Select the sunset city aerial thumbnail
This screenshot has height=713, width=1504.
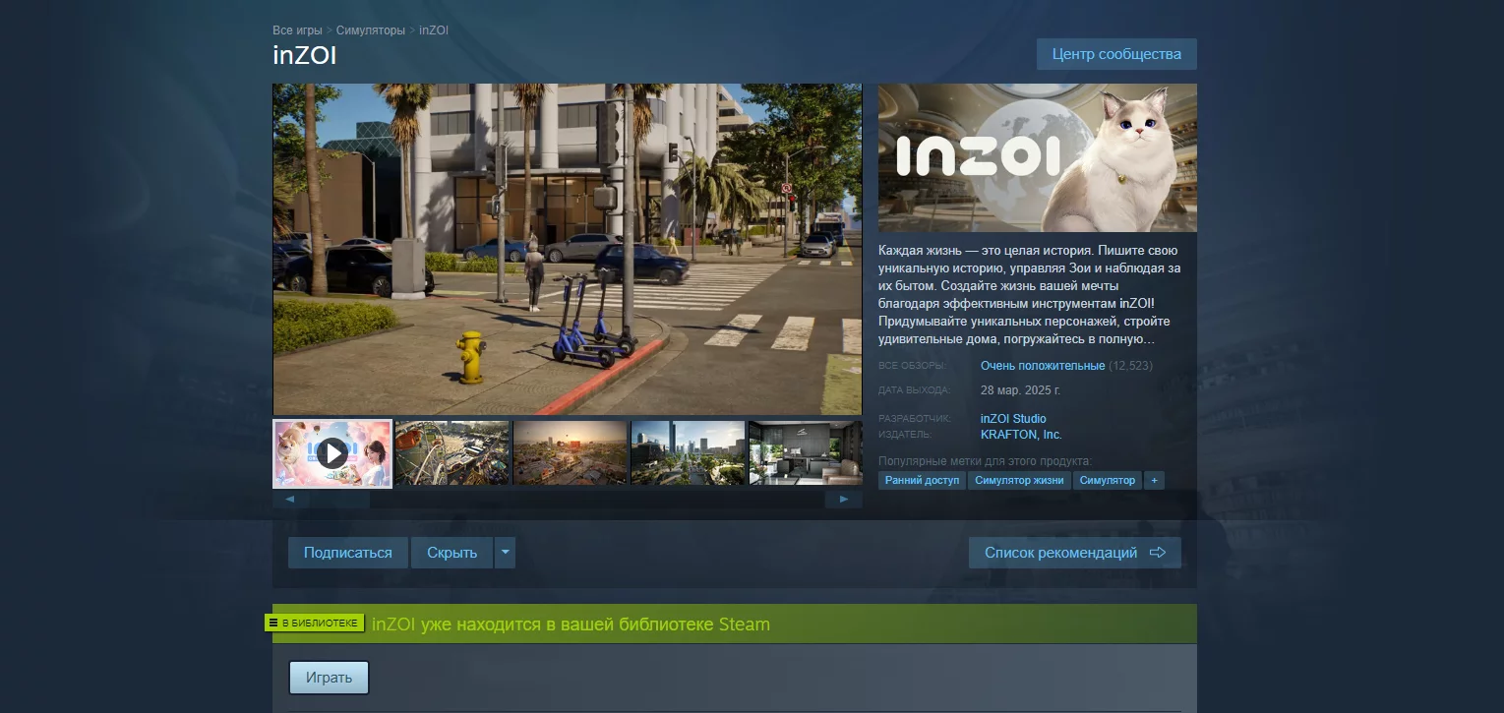click(570, 453)
